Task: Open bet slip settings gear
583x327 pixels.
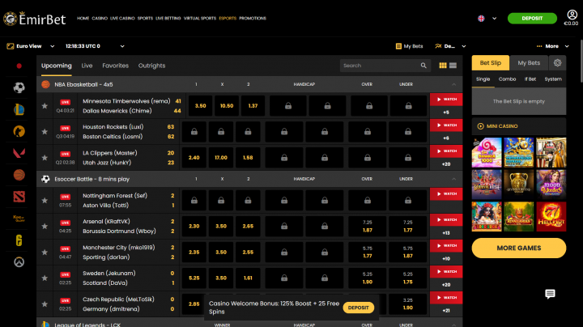Action: pos(557,63)
